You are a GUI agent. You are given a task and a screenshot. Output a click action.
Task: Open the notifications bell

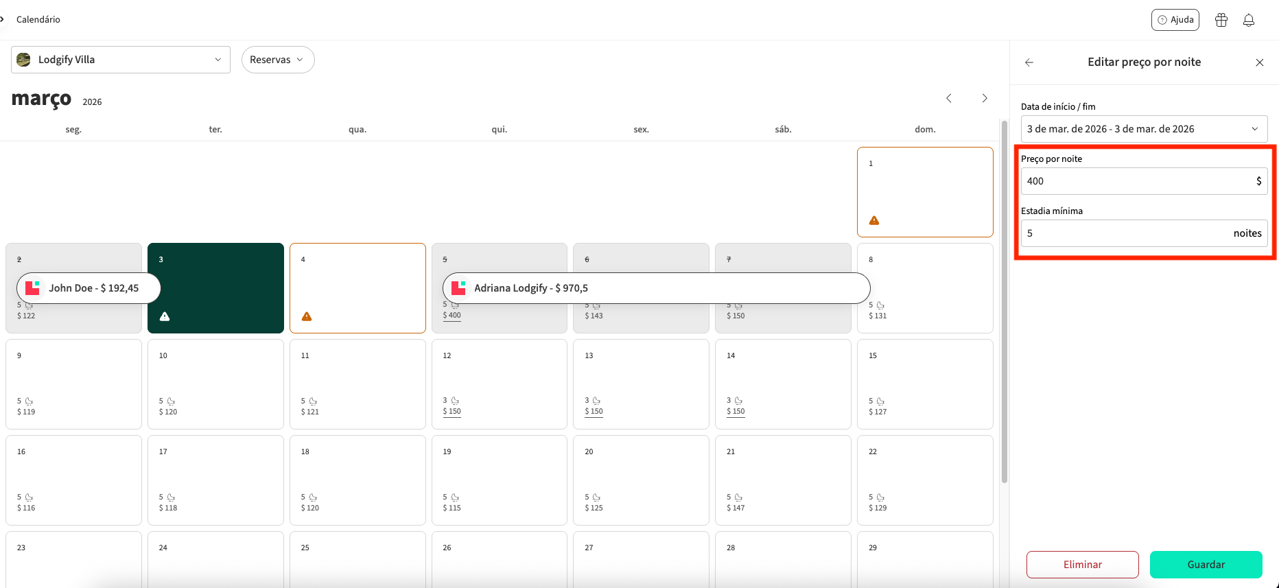[1249, 20]
